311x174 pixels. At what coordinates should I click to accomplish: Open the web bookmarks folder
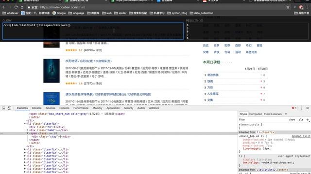pos(107,13)
